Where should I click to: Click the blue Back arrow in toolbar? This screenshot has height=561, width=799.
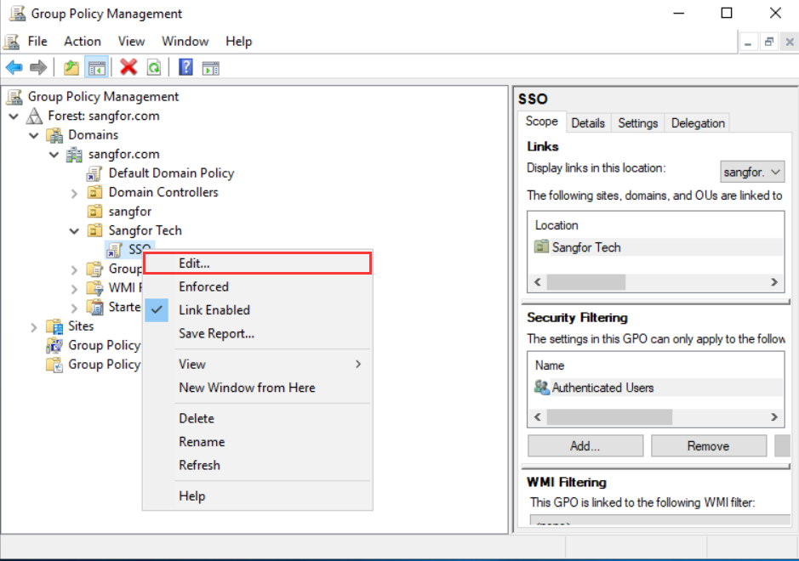(x=14, y=67)
